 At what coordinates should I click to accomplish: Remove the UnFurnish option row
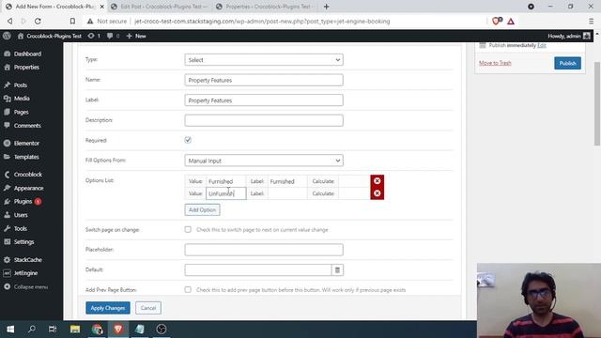[x=378, y=193]
